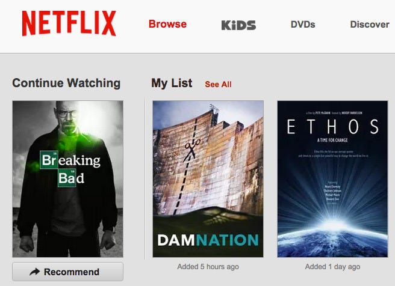Click 'Added 5 hours ago' caption
Screen dimensions: 395x286
click(x=208, y=267)
